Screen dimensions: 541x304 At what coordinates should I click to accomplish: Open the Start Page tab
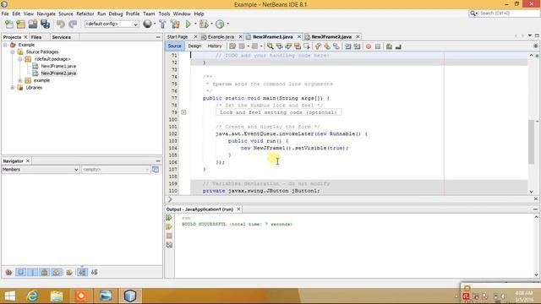coord(178,36)
